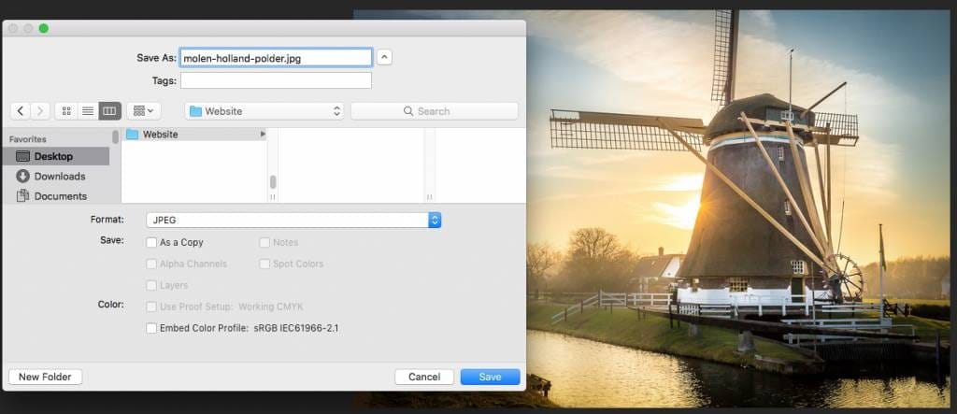Viewport: 957px width, 414px height.
Task: Open the Website folder location popup
Action: (264, 111)
